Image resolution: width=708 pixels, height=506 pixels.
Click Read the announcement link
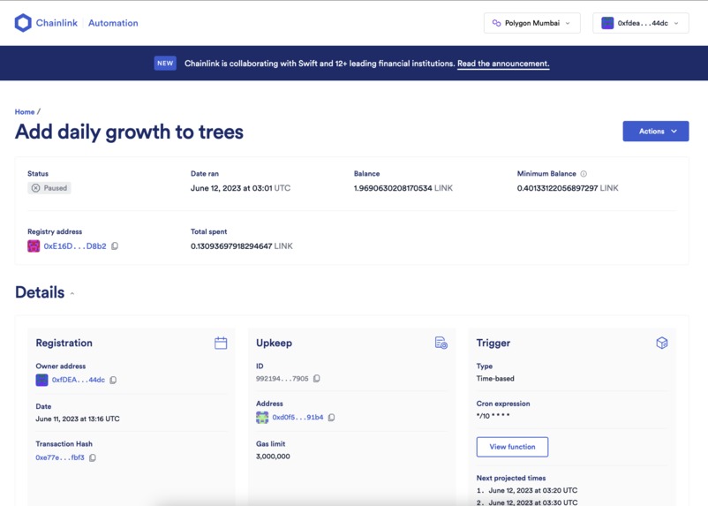coord(503,64)
